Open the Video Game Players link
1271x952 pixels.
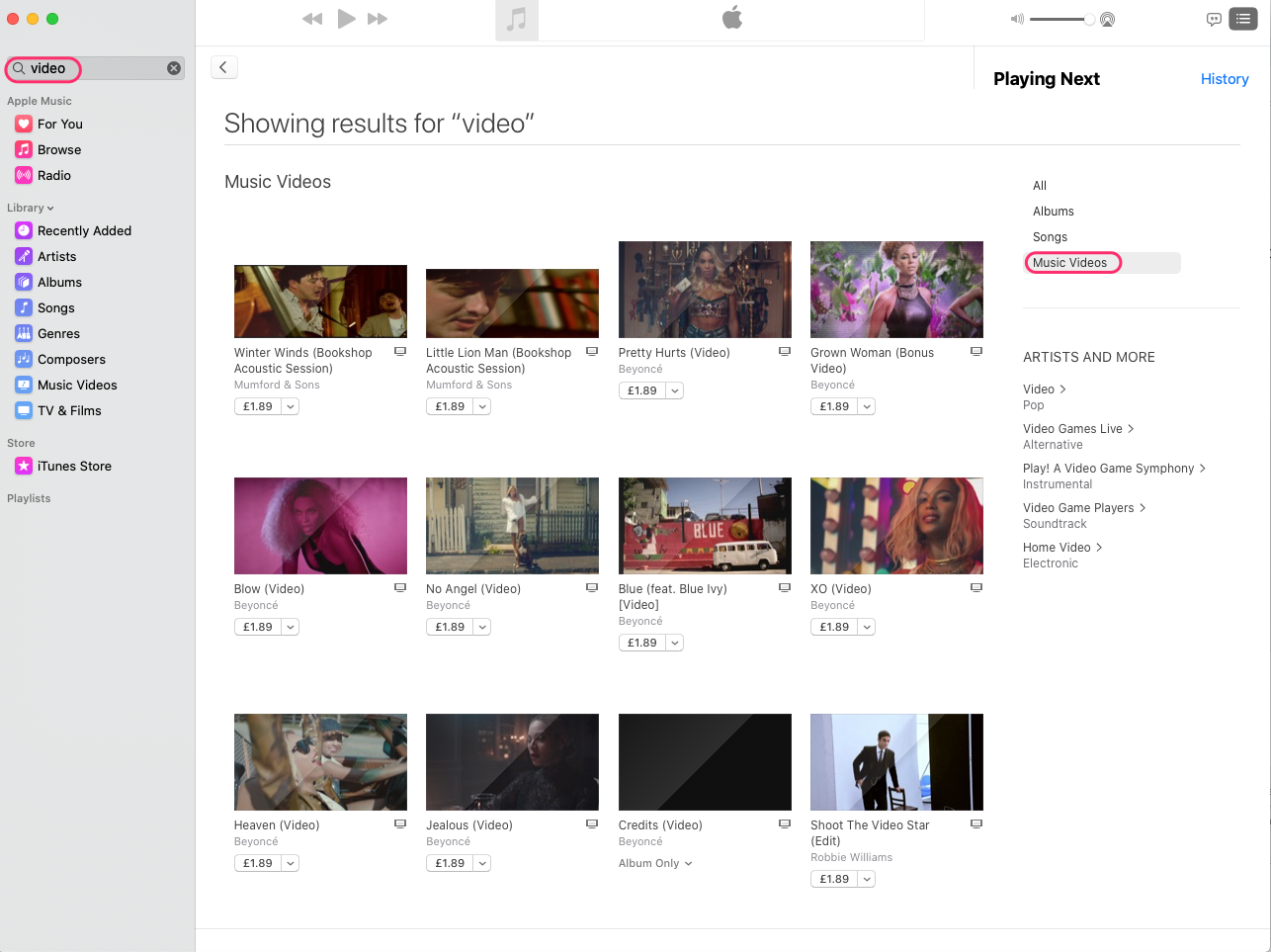click(1084, 508)
